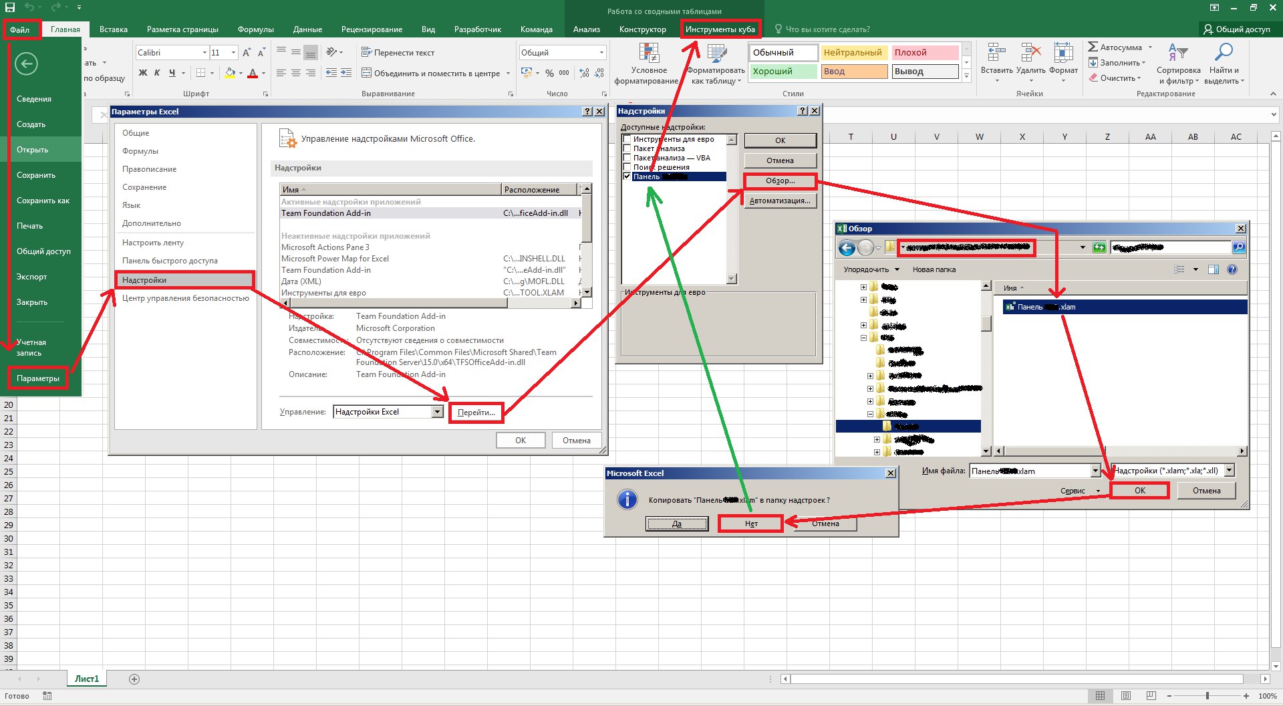Apply the red font color A
Viewport: 1283px width, 706px height.
click(x=253, y=73)
